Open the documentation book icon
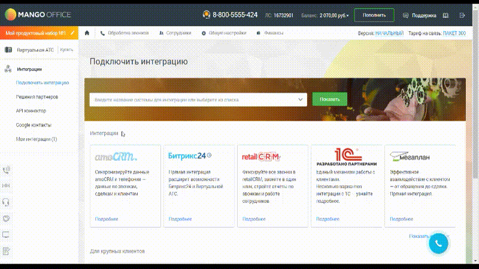The height and width of the screenshot is (269, 479). [445, 16]
